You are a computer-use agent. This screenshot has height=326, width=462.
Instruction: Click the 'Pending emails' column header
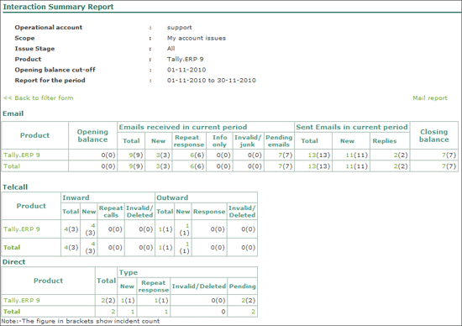pos(279,141)
